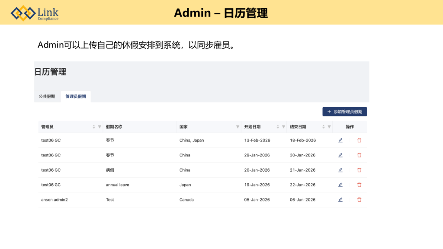Delete the 病假 holiday entry
This screenshot has width=443, height=249.
point(359,170)
